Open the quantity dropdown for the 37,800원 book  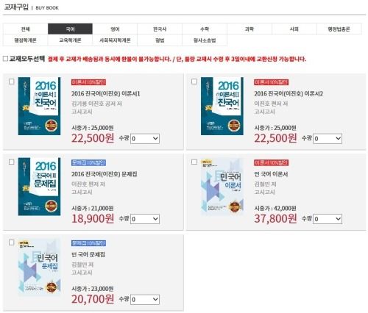pyautogui.click(x=328, y=219)
